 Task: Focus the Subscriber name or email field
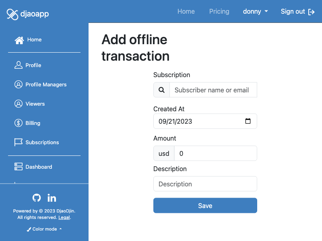pyautogui.click(x=213, y=90)
